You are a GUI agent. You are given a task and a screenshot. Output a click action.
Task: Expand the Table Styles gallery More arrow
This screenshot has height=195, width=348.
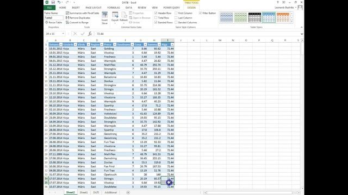pyautogui.click(x=291, y=22)
